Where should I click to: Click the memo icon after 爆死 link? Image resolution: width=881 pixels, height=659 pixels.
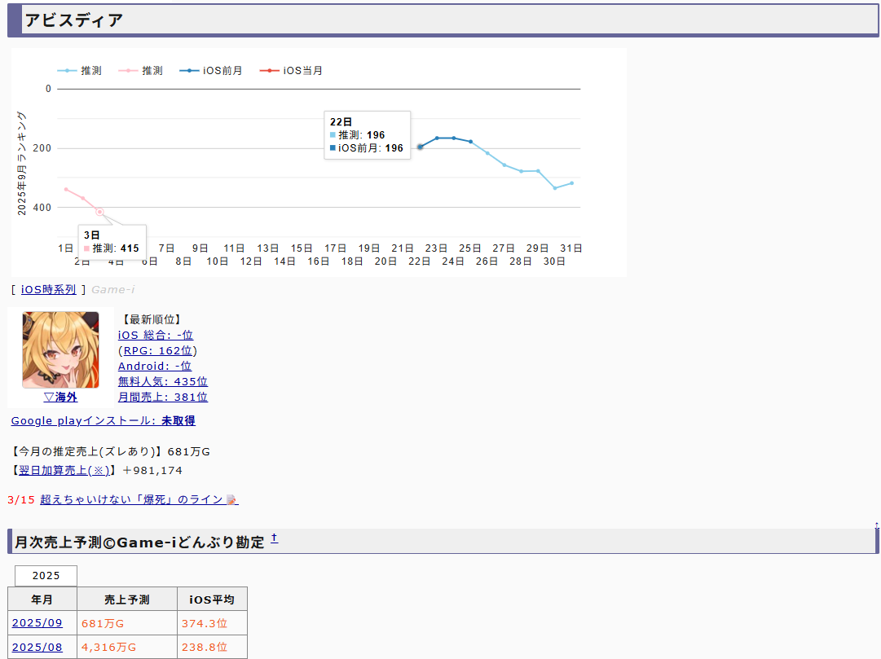tap(232, 500)
